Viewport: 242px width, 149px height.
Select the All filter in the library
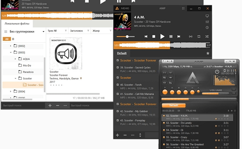[7, 39]
